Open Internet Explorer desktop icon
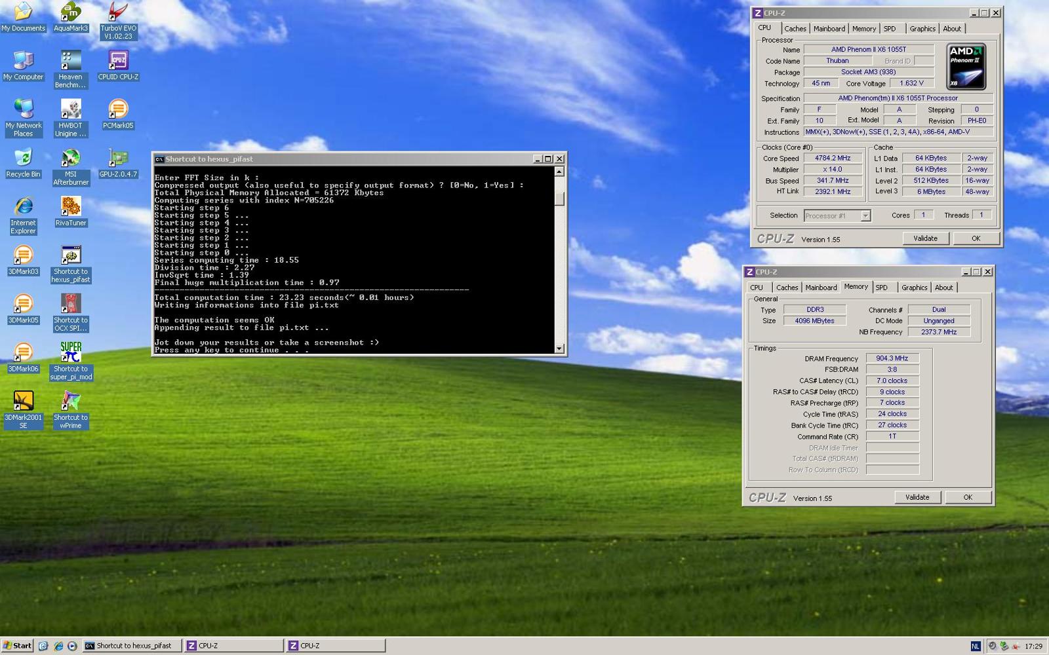The width and height of the screenshot is (1049, 655). (23, 215)
